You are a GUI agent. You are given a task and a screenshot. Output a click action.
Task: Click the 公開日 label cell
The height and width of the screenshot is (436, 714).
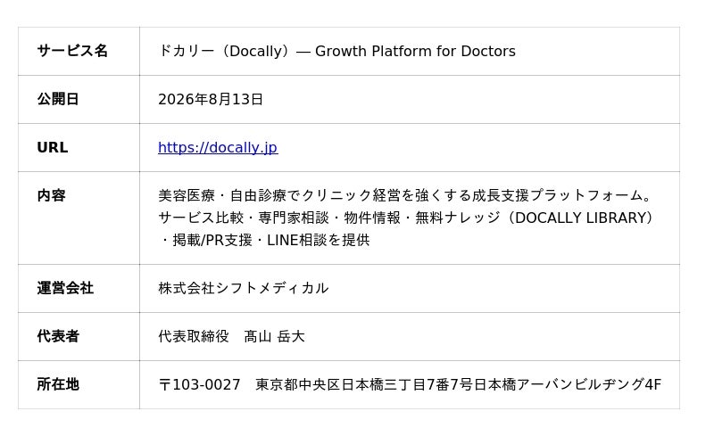79,99
